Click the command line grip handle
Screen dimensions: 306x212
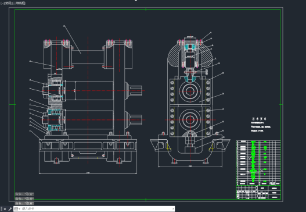pos(1,209)
